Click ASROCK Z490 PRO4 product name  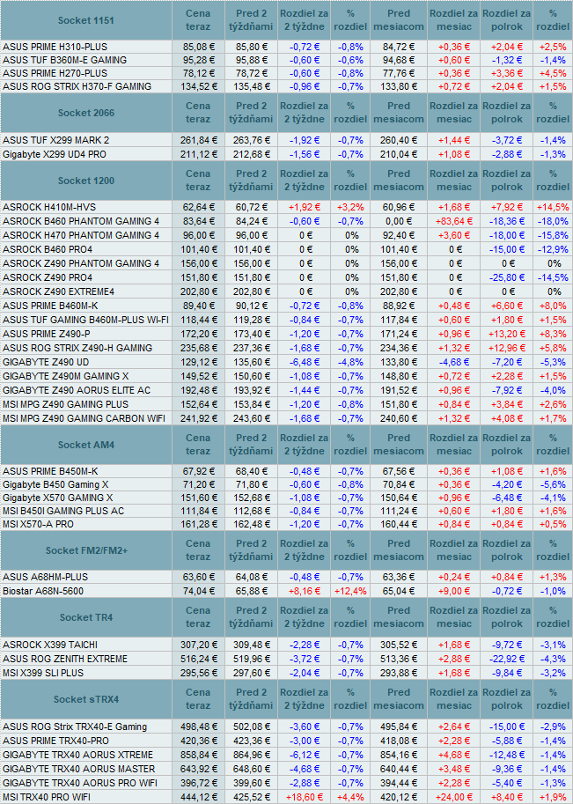pos(48,278)
